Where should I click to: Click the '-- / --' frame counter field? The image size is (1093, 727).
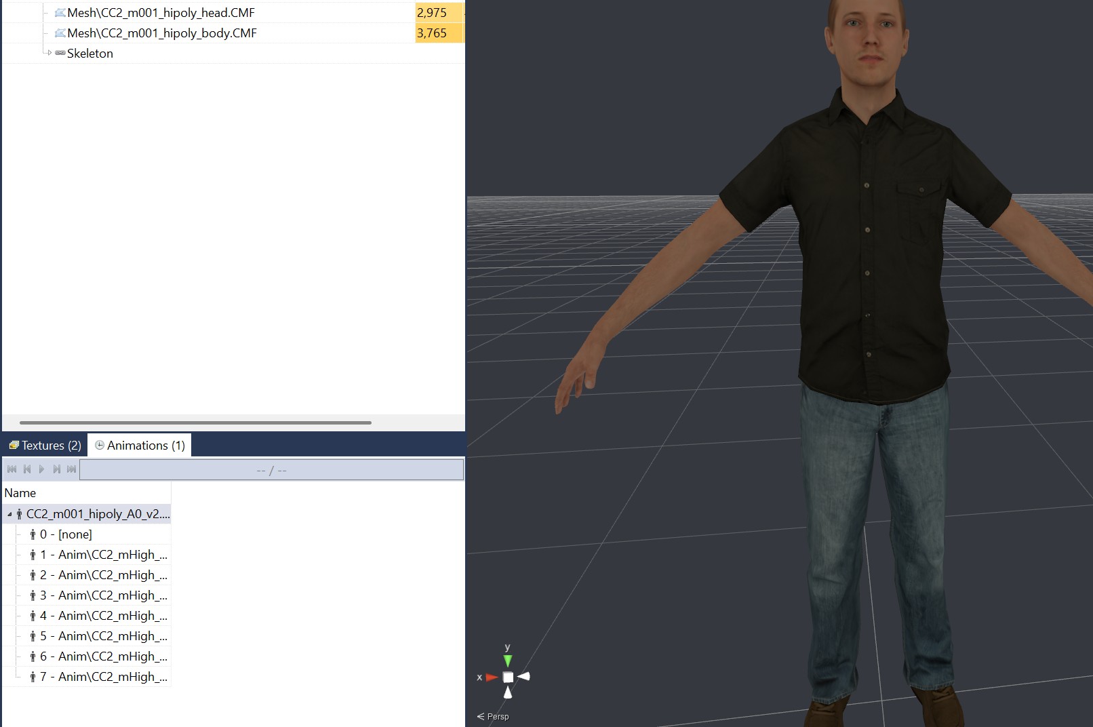point(271,469)
